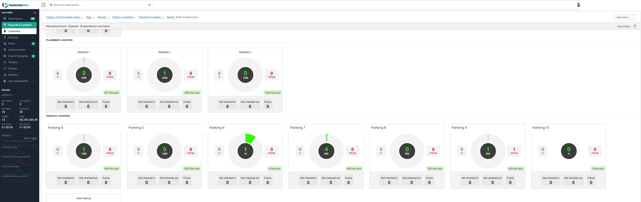Screen dimensions: 641x202
Task: Click the Add location button
Action: pyautogui.click(x=622, y=17)
